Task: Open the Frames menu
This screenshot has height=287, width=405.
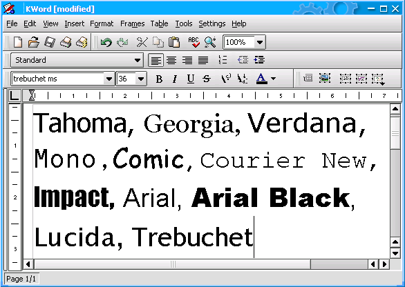Action: coord(133,23)
